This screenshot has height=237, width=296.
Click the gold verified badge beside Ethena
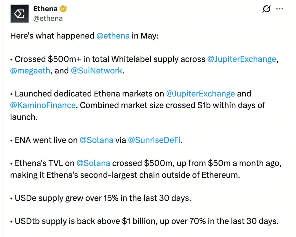pyautogui.click(x=63, y=9)
